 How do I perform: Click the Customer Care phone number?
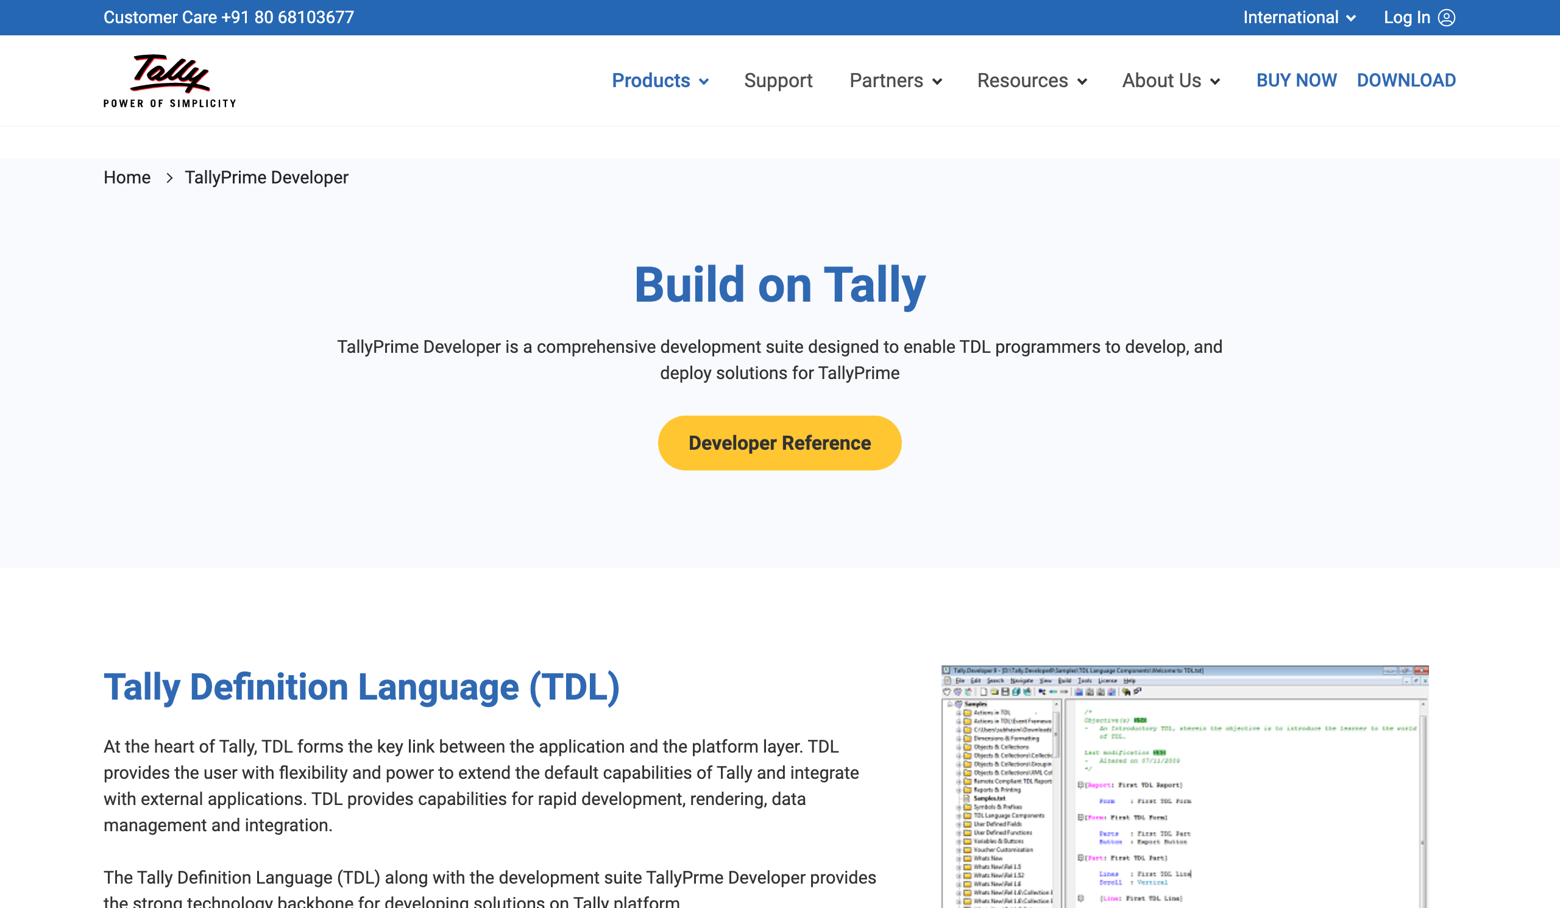click(288, 17)
